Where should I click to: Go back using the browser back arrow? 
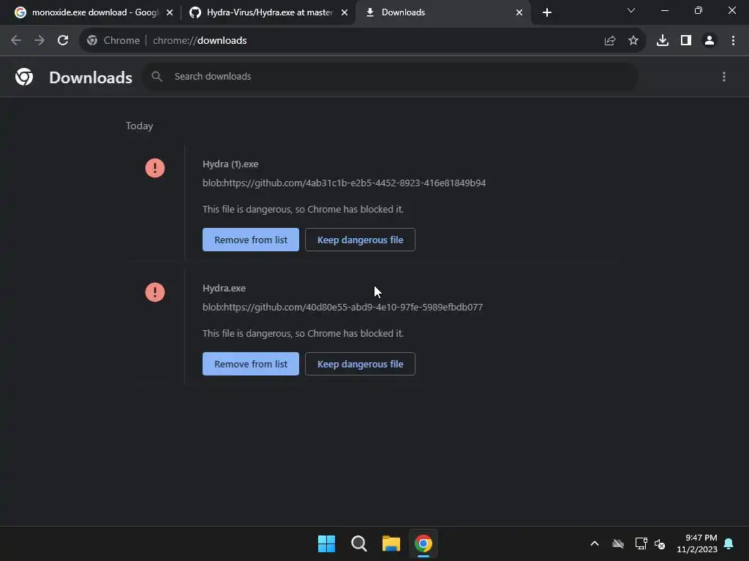tap(16, 41)
